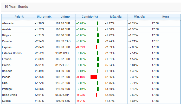Open the Estados Unidos bond row
The width and height of the screenshot is (186, 108).
pos(12,53)
